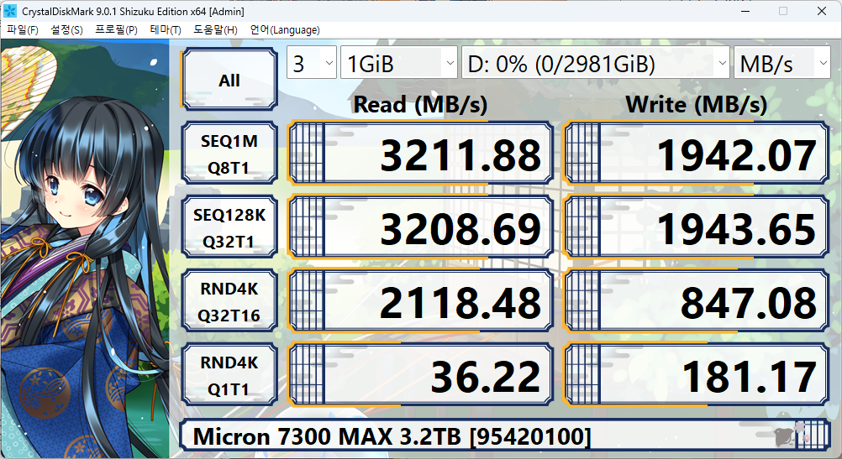The height and width of the screenshot is (459, 842).
Task: Open the 언어(Language) menu
Action: tap(285, 30)
